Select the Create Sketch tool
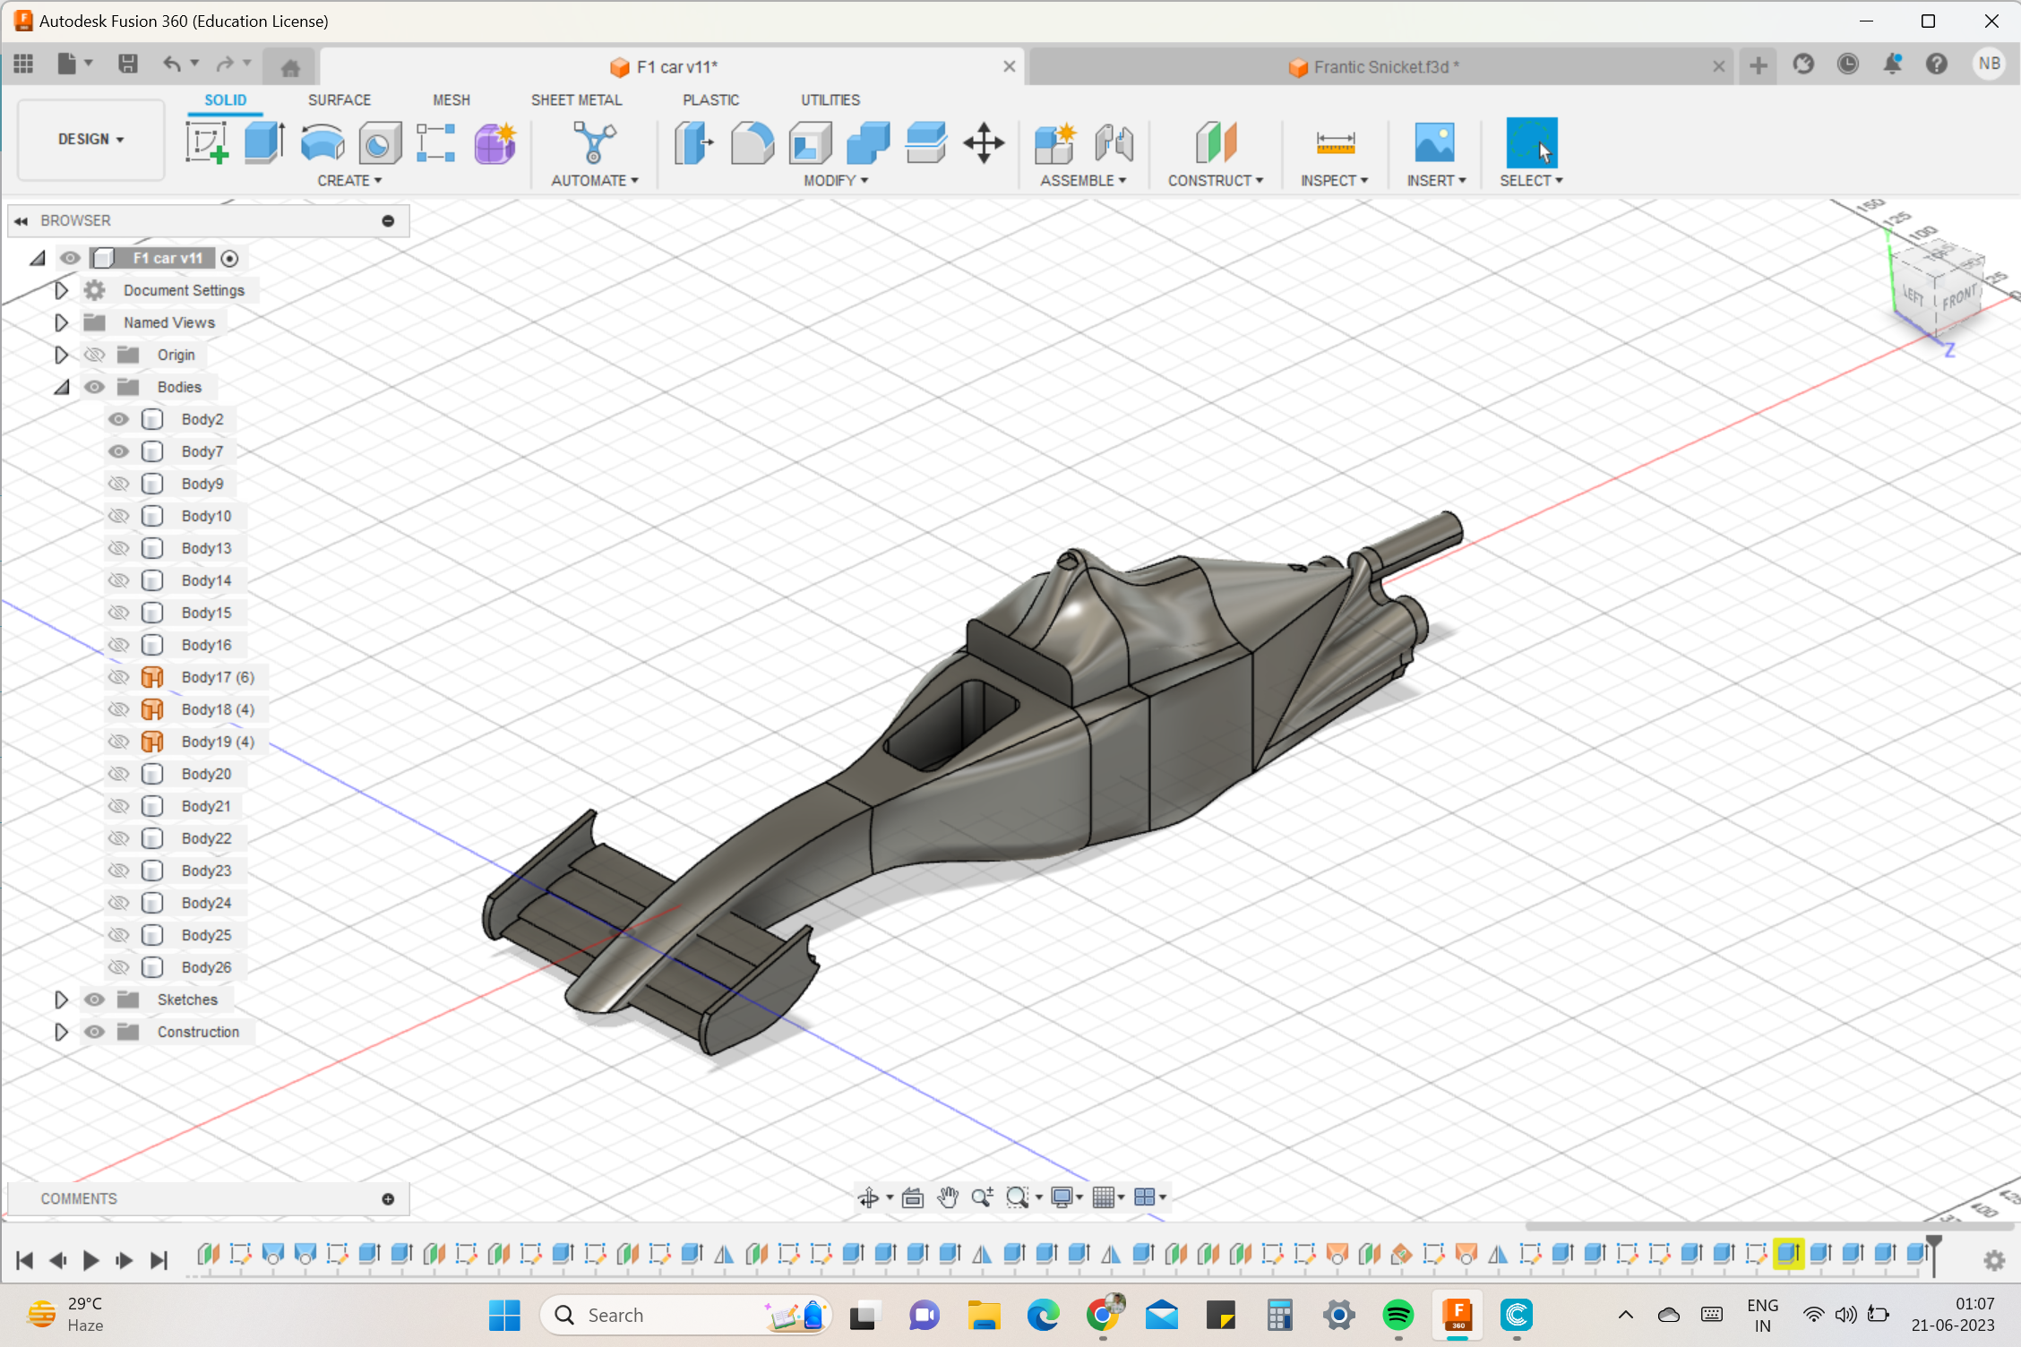Viewport: 2021px width, 1347px height. tap(207, 142)
